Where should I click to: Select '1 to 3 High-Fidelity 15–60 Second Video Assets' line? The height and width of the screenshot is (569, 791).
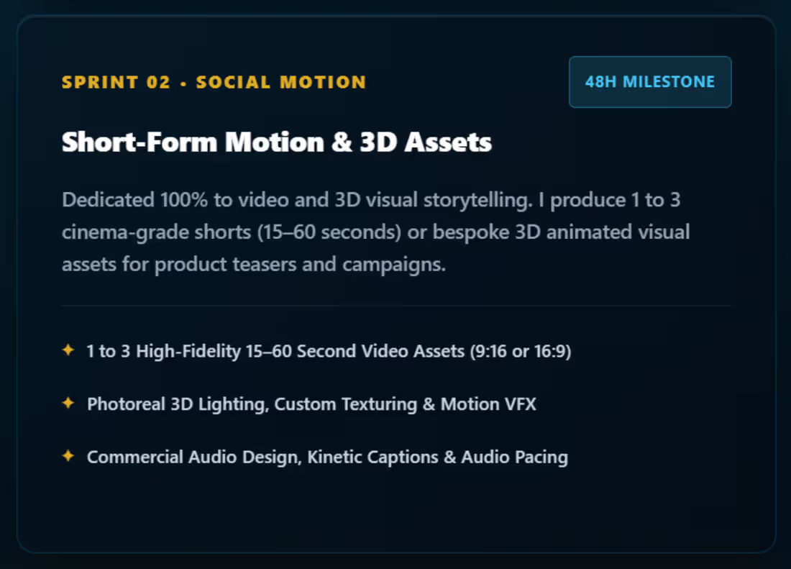[329, 351]
